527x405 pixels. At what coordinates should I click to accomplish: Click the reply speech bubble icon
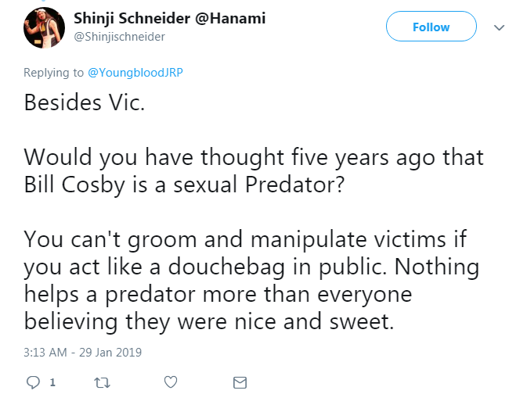33,382
